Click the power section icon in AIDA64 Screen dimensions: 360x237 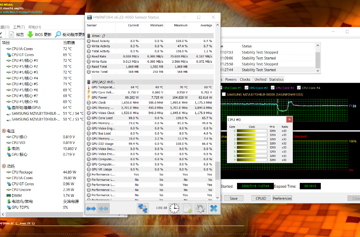[x=4, y=166]
